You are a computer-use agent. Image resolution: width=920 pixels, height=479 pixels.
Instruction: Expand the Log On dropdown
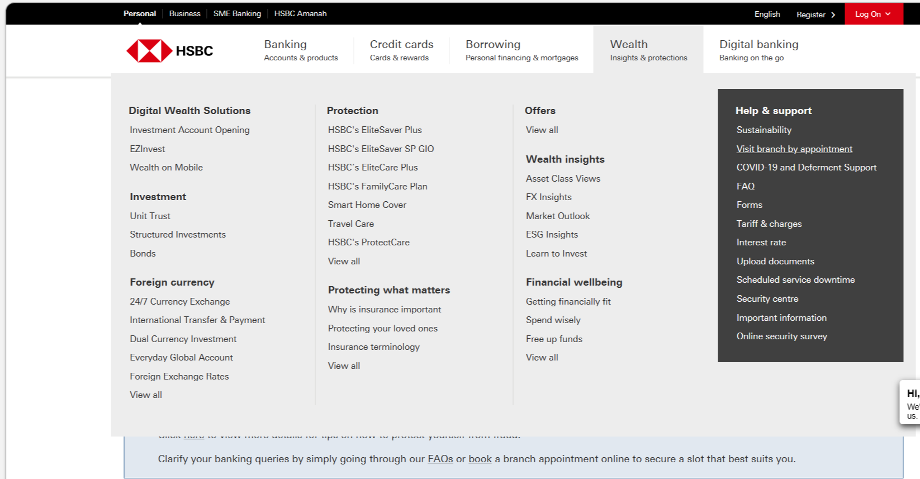(874, 14)
